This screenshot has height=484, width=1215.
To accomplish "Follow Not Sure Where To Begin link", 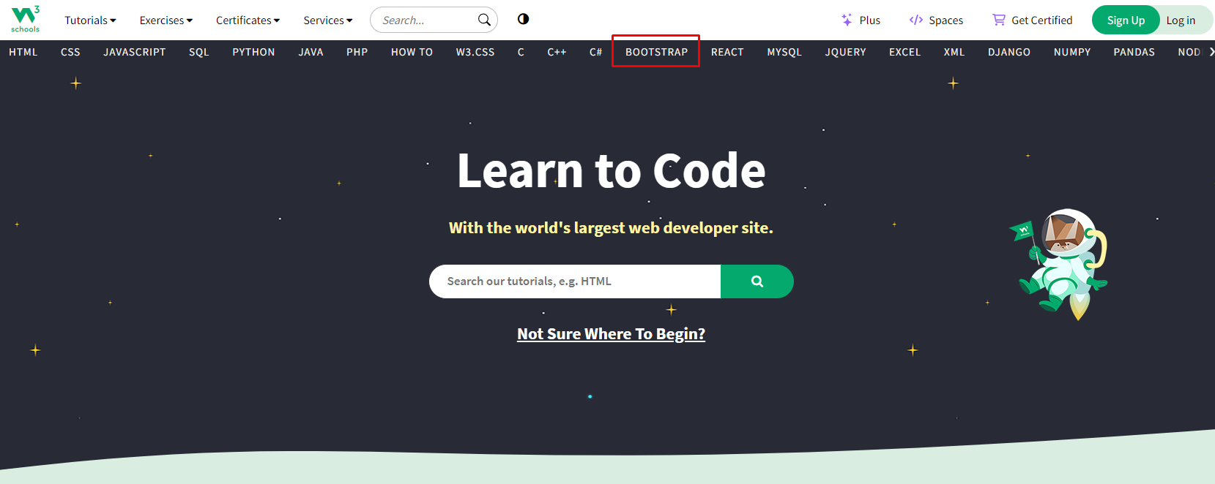I will tap(611, 334).
